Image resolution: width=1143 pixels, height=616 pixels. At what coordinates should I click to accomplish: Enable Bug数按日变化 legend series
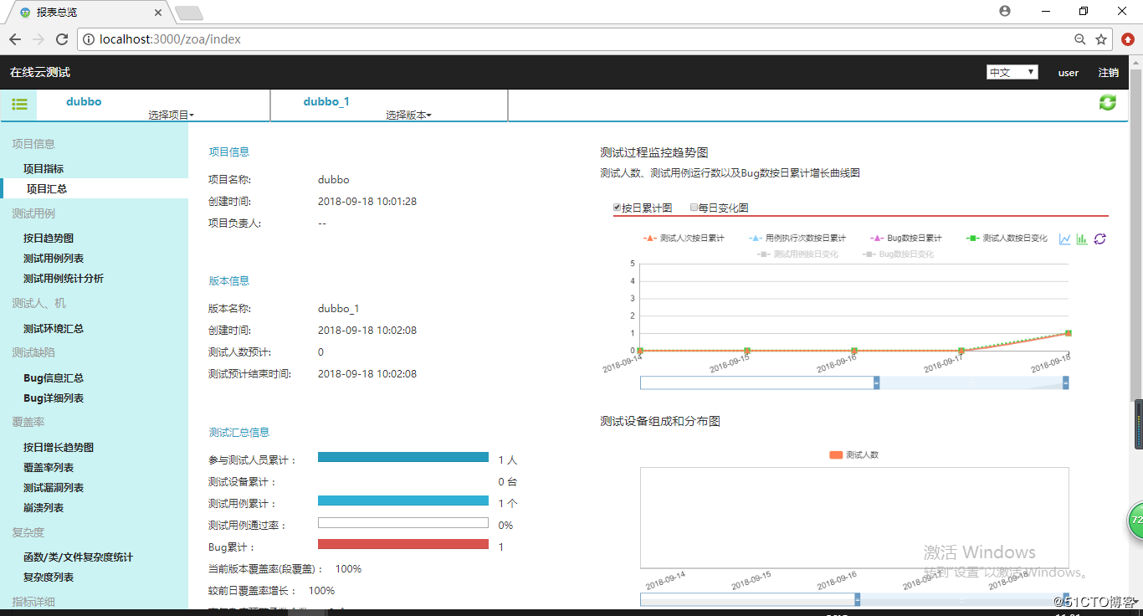(x=898, y=254)
